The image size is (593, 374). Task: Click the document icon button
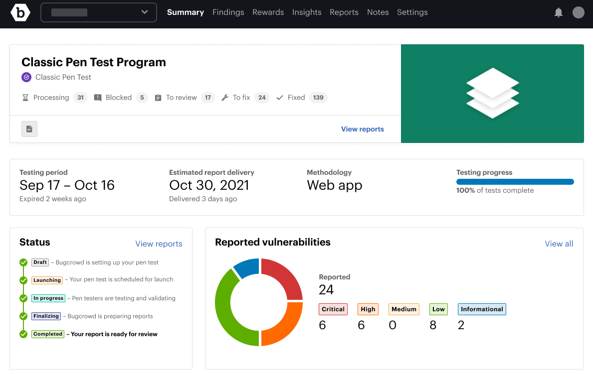point(29,129)
